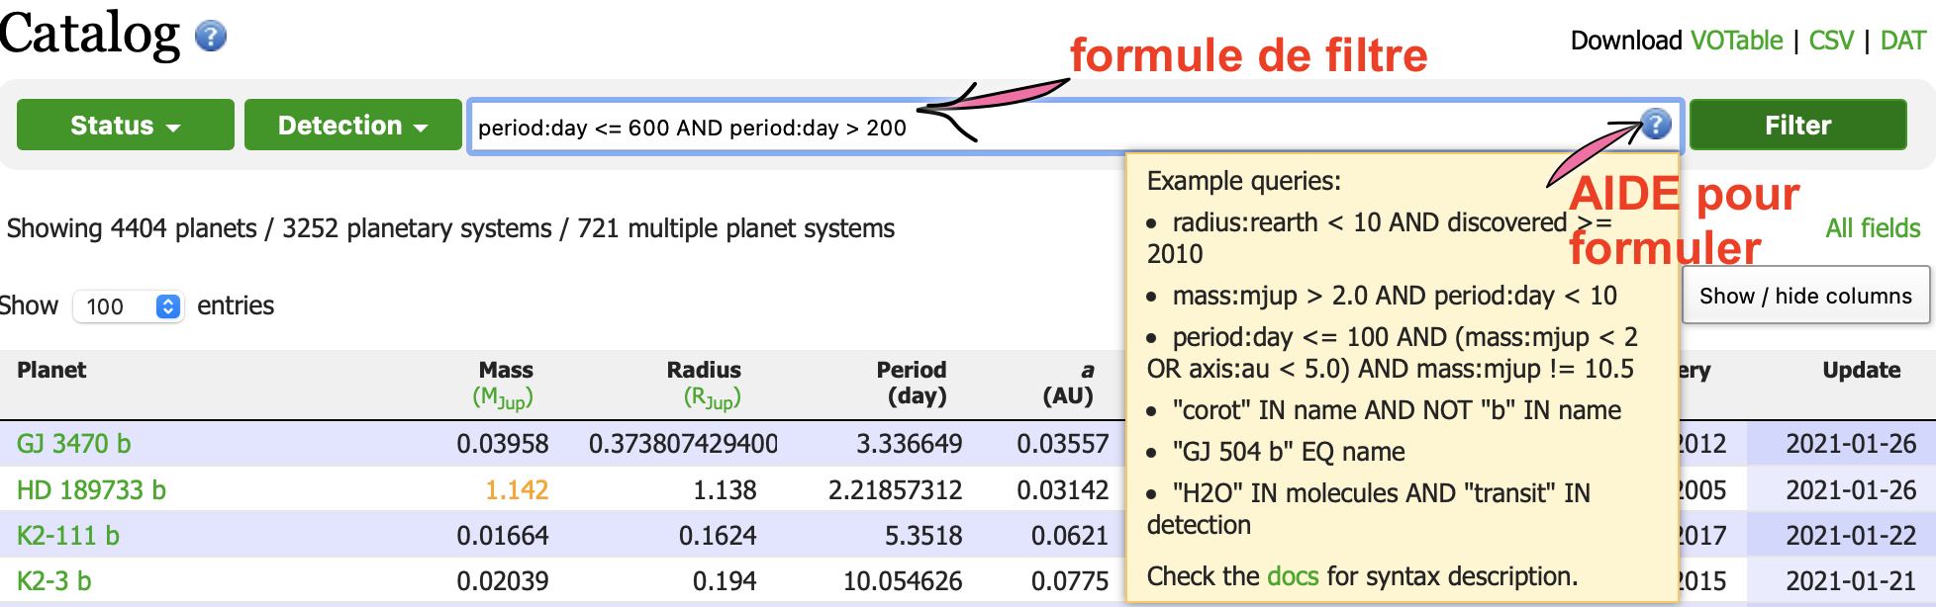Download the catalog as DAT
The image size is (1936, 607).
(x=1902, y=41)
